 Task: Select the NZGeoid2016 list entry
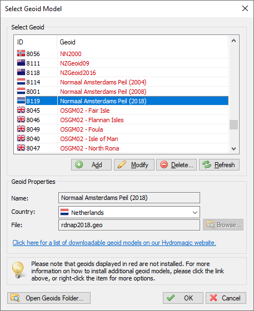122,73
